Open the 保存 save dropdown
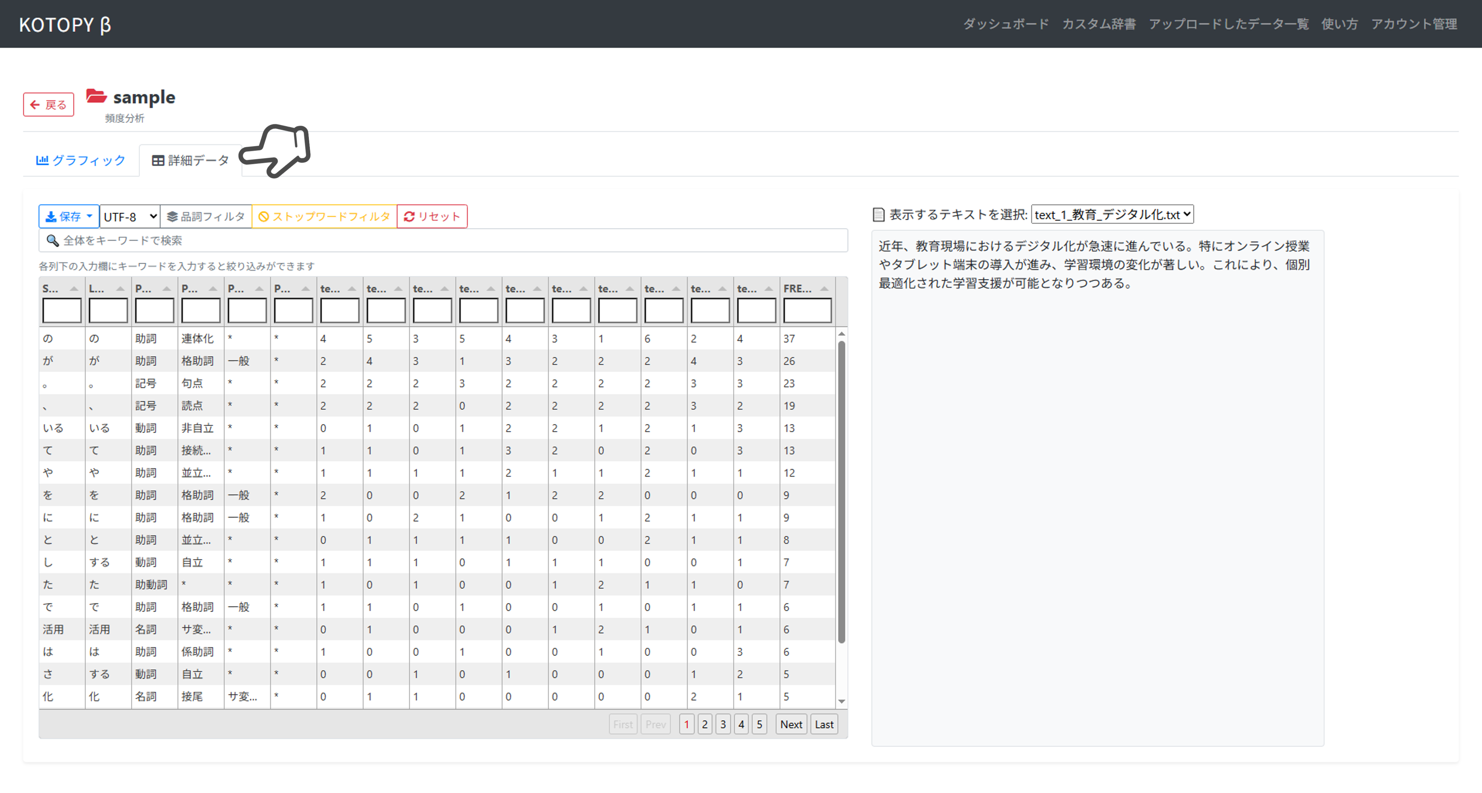The width and height of the screenshot is (1482, 793). tap(69, 216)
